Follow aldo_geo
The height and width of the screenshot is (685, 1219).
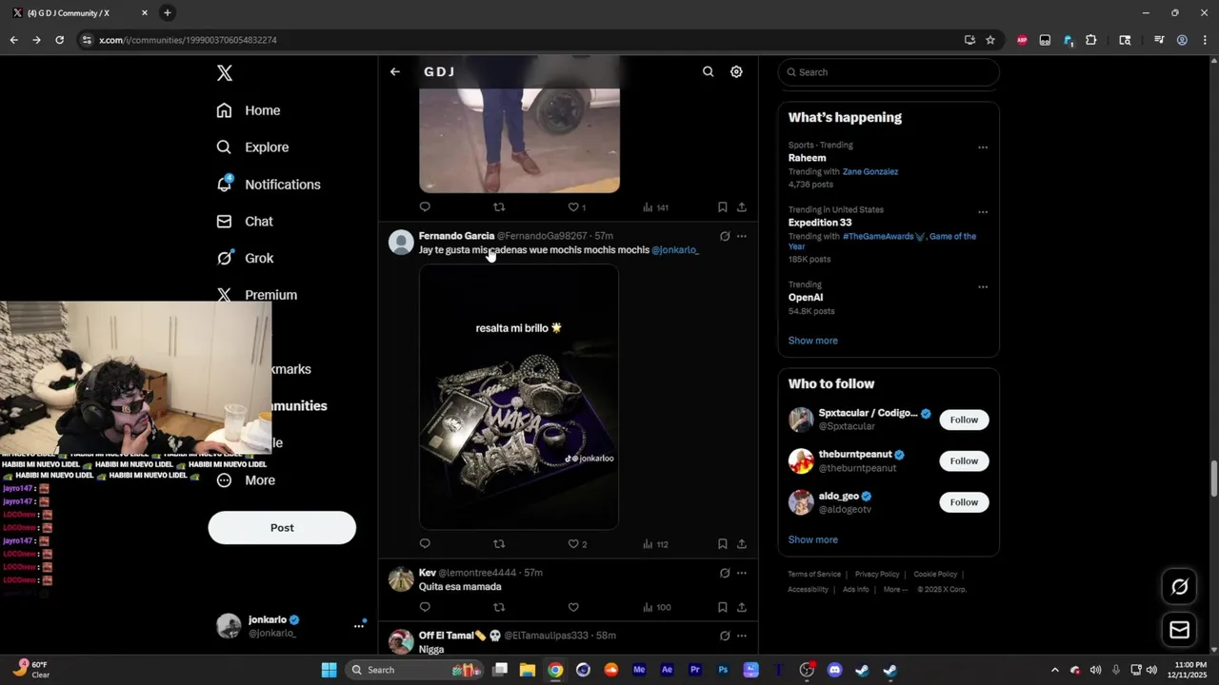pos(964,502)
